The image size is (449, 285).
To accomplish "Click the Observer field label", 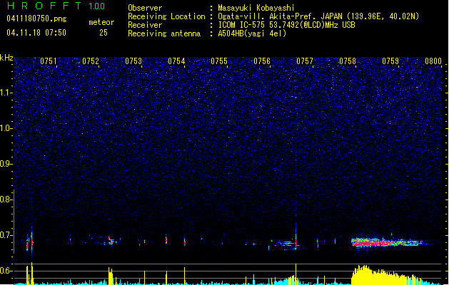I will 145,8.
